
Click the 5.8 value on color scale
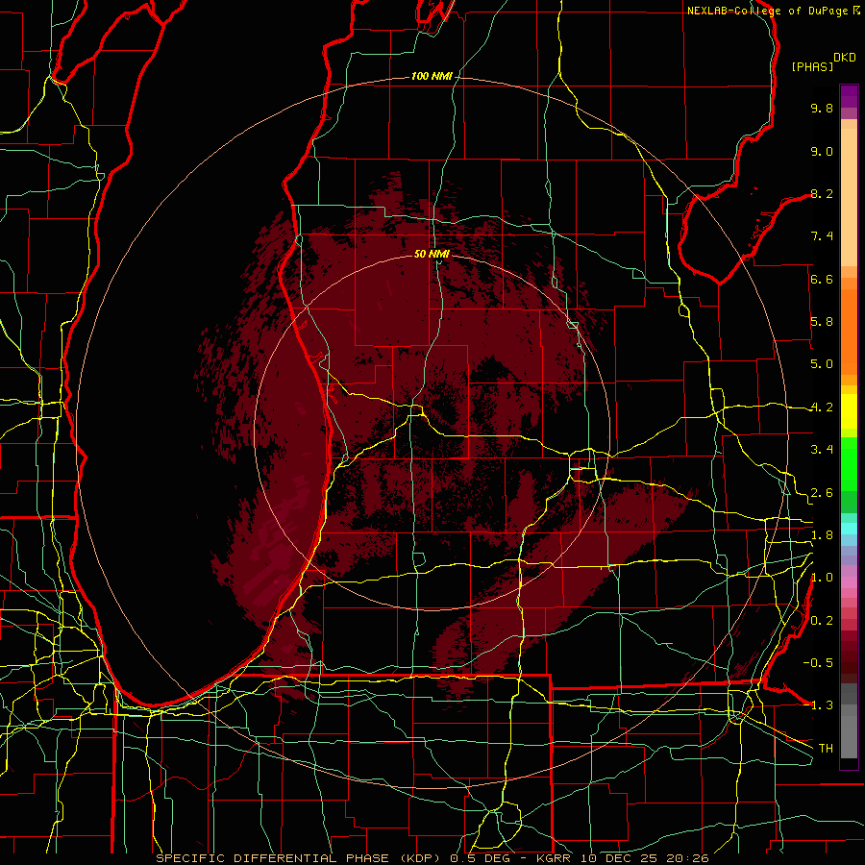(822, 322)
